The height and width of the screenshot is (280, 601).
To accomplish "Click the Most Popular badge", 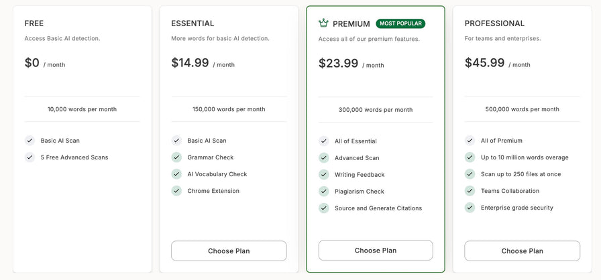I will (400, 23).
